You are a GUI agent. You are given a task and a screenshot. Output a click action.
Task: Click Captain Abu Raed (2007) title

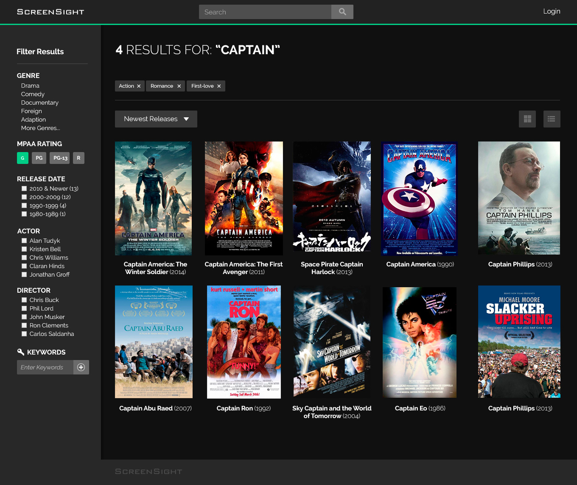tap(155, 408)
